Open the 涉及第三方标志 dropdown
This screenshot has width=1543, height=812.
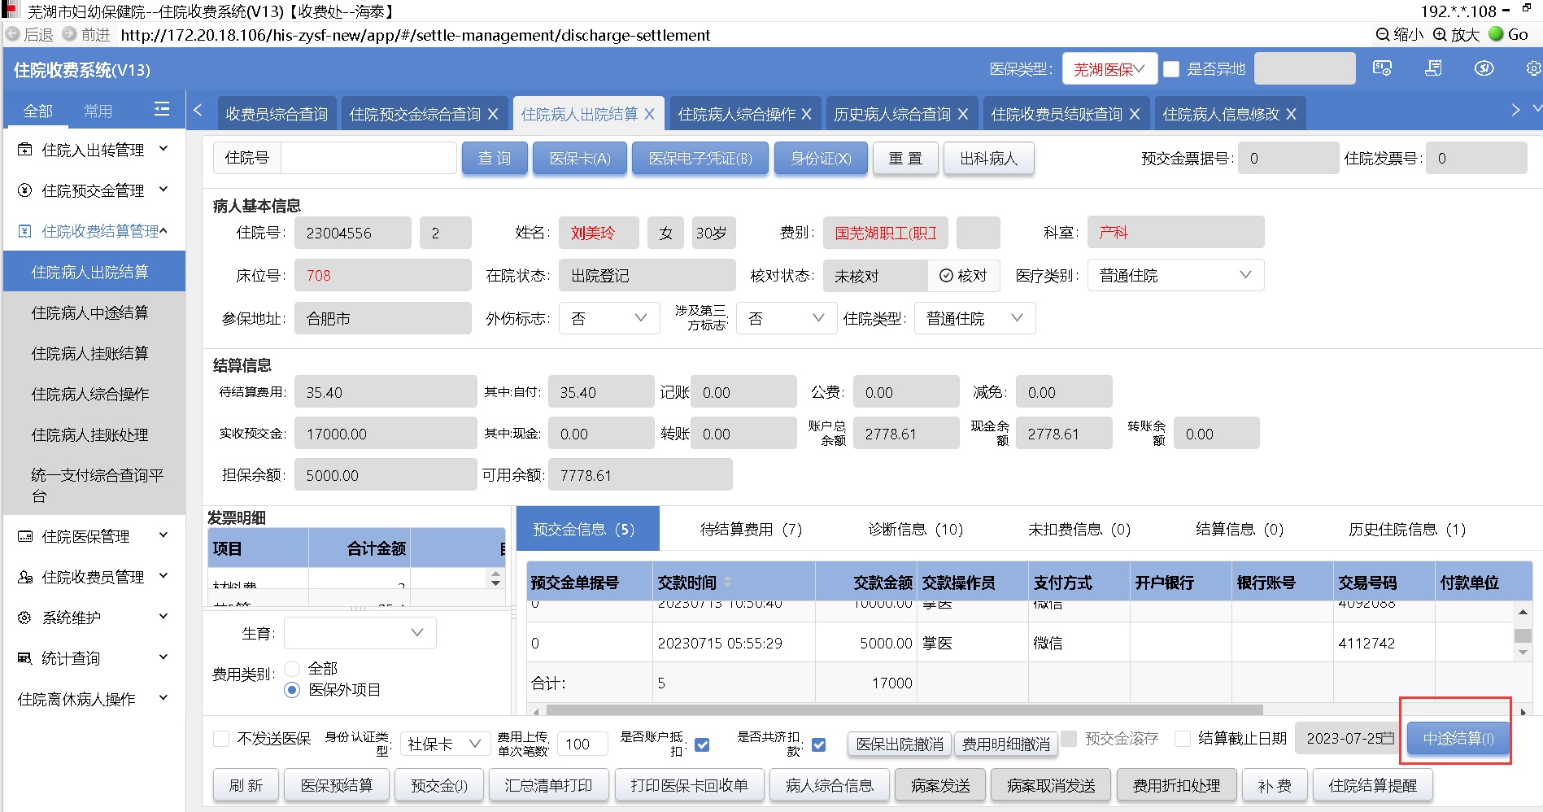(x=787, y=318)
